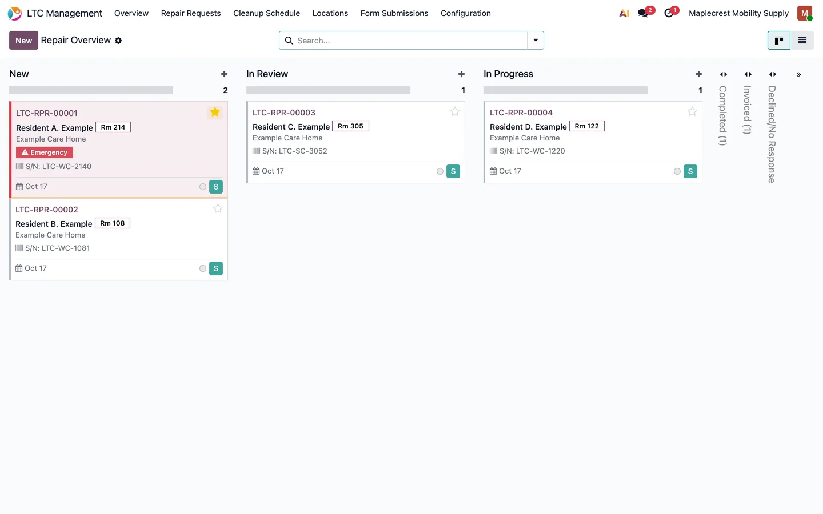
Task: Click assignee avatar S on LTC-RPR-00002
Action: (x=216, y=268)
